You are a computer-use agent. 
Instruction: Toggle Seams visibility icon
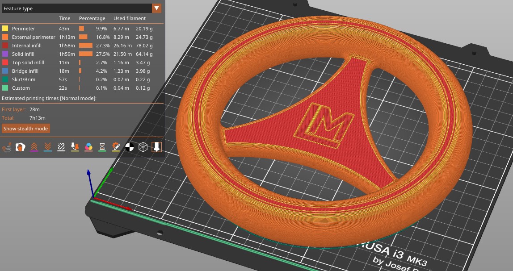coord(61,147)
